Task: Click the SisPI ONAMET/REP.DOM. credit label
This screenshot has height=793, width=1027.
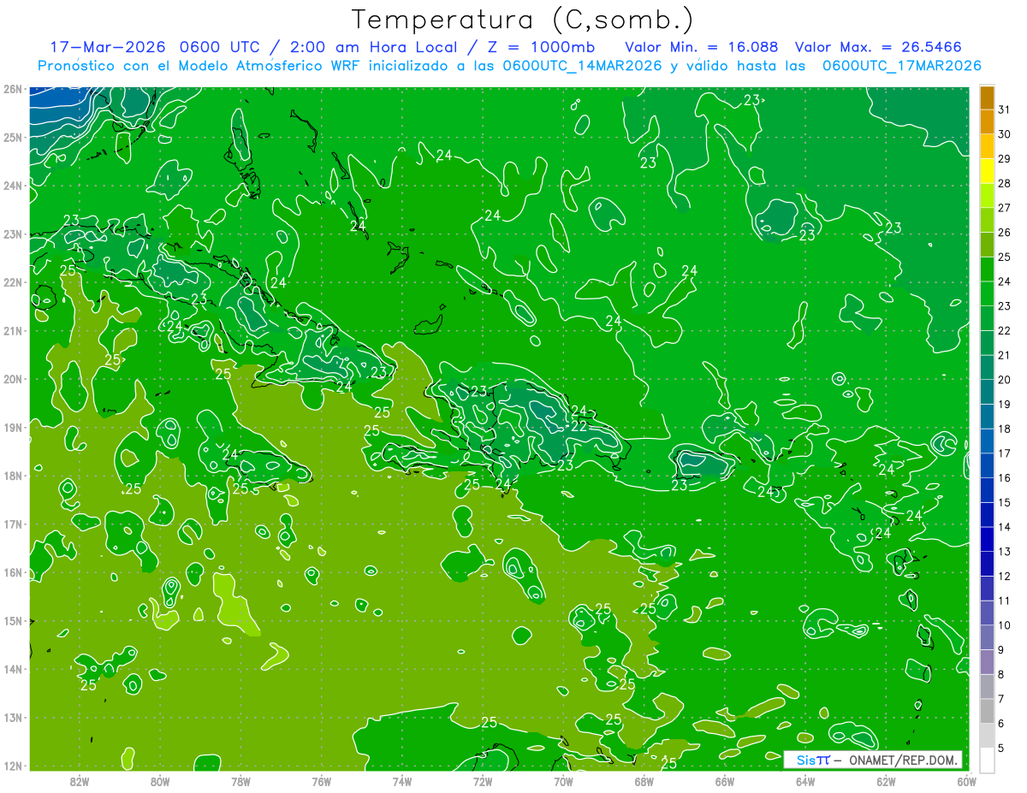Action: pyautogui.click(x=873, y=760)
